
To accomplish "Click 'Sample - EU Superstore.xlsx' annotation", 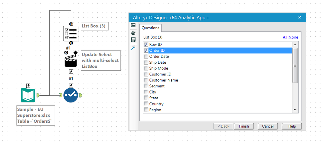I will click(36, 115).
